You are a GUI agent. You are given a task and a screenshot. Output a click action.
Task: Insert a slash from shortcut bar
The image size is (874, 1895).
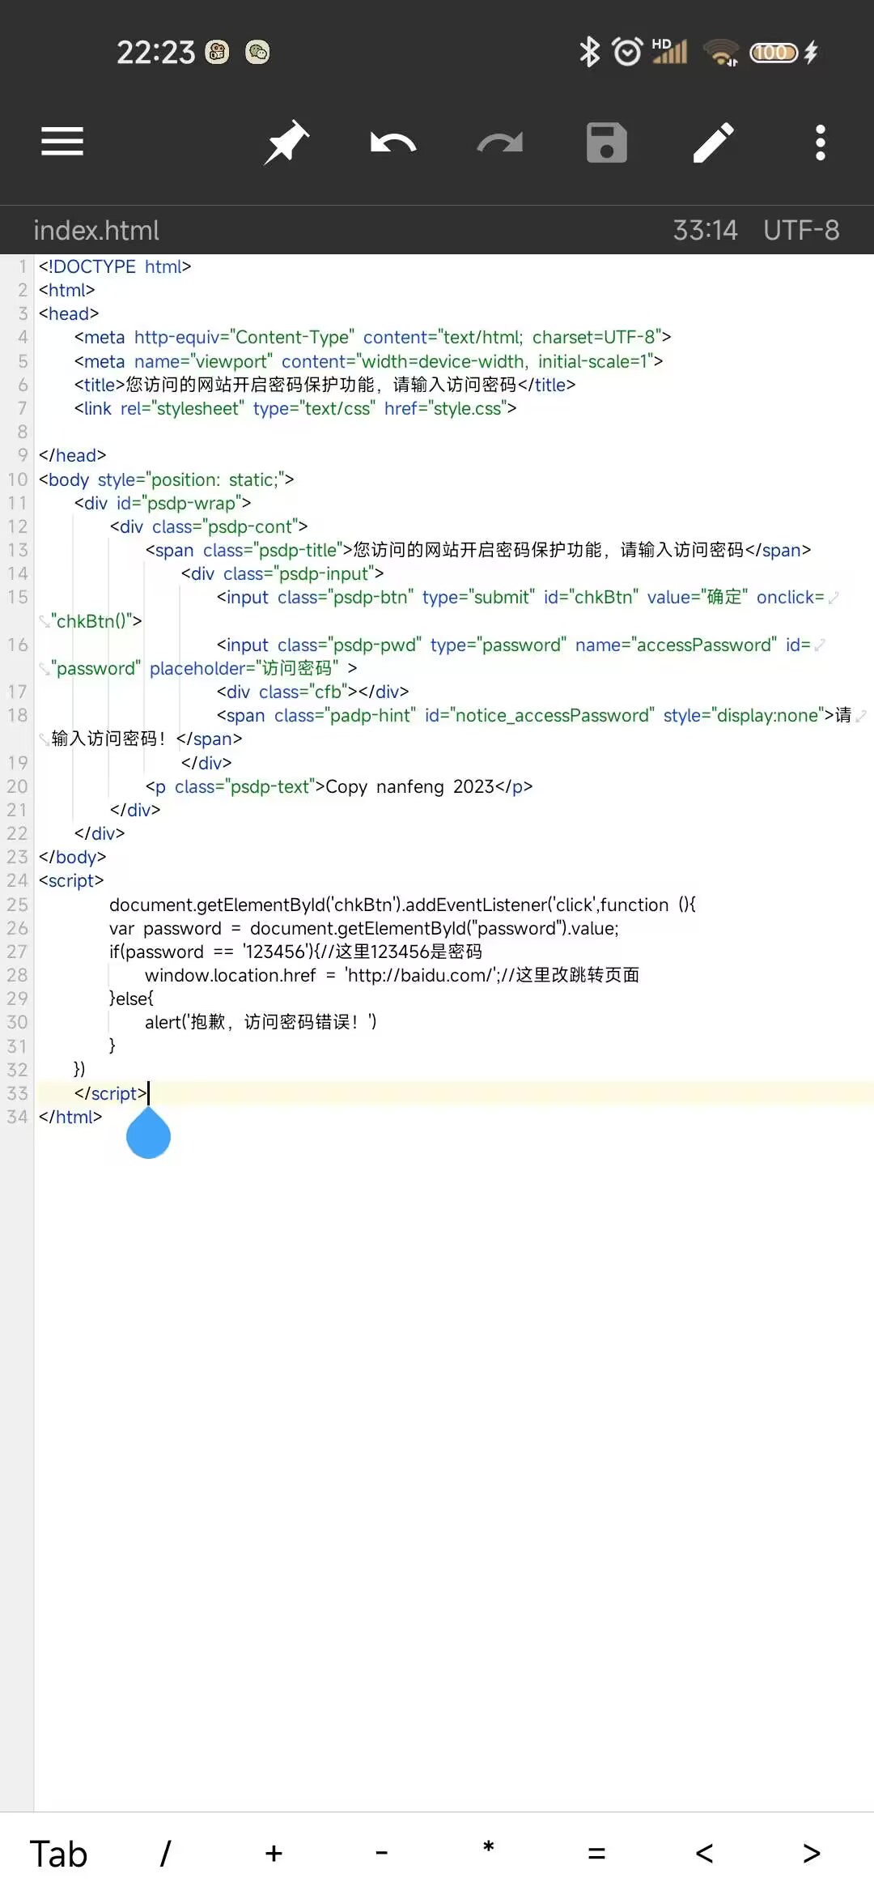pyautogui.click(x=165, y=1854)
